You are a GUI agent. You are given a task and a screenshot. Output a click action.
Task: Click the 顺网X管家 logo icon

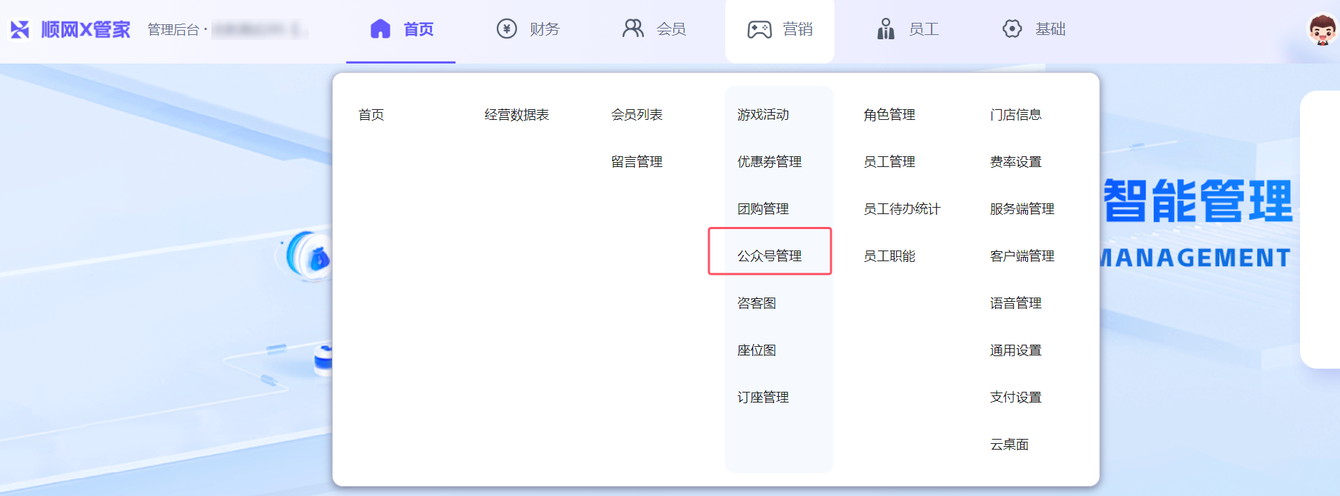[x=20, y=29]
